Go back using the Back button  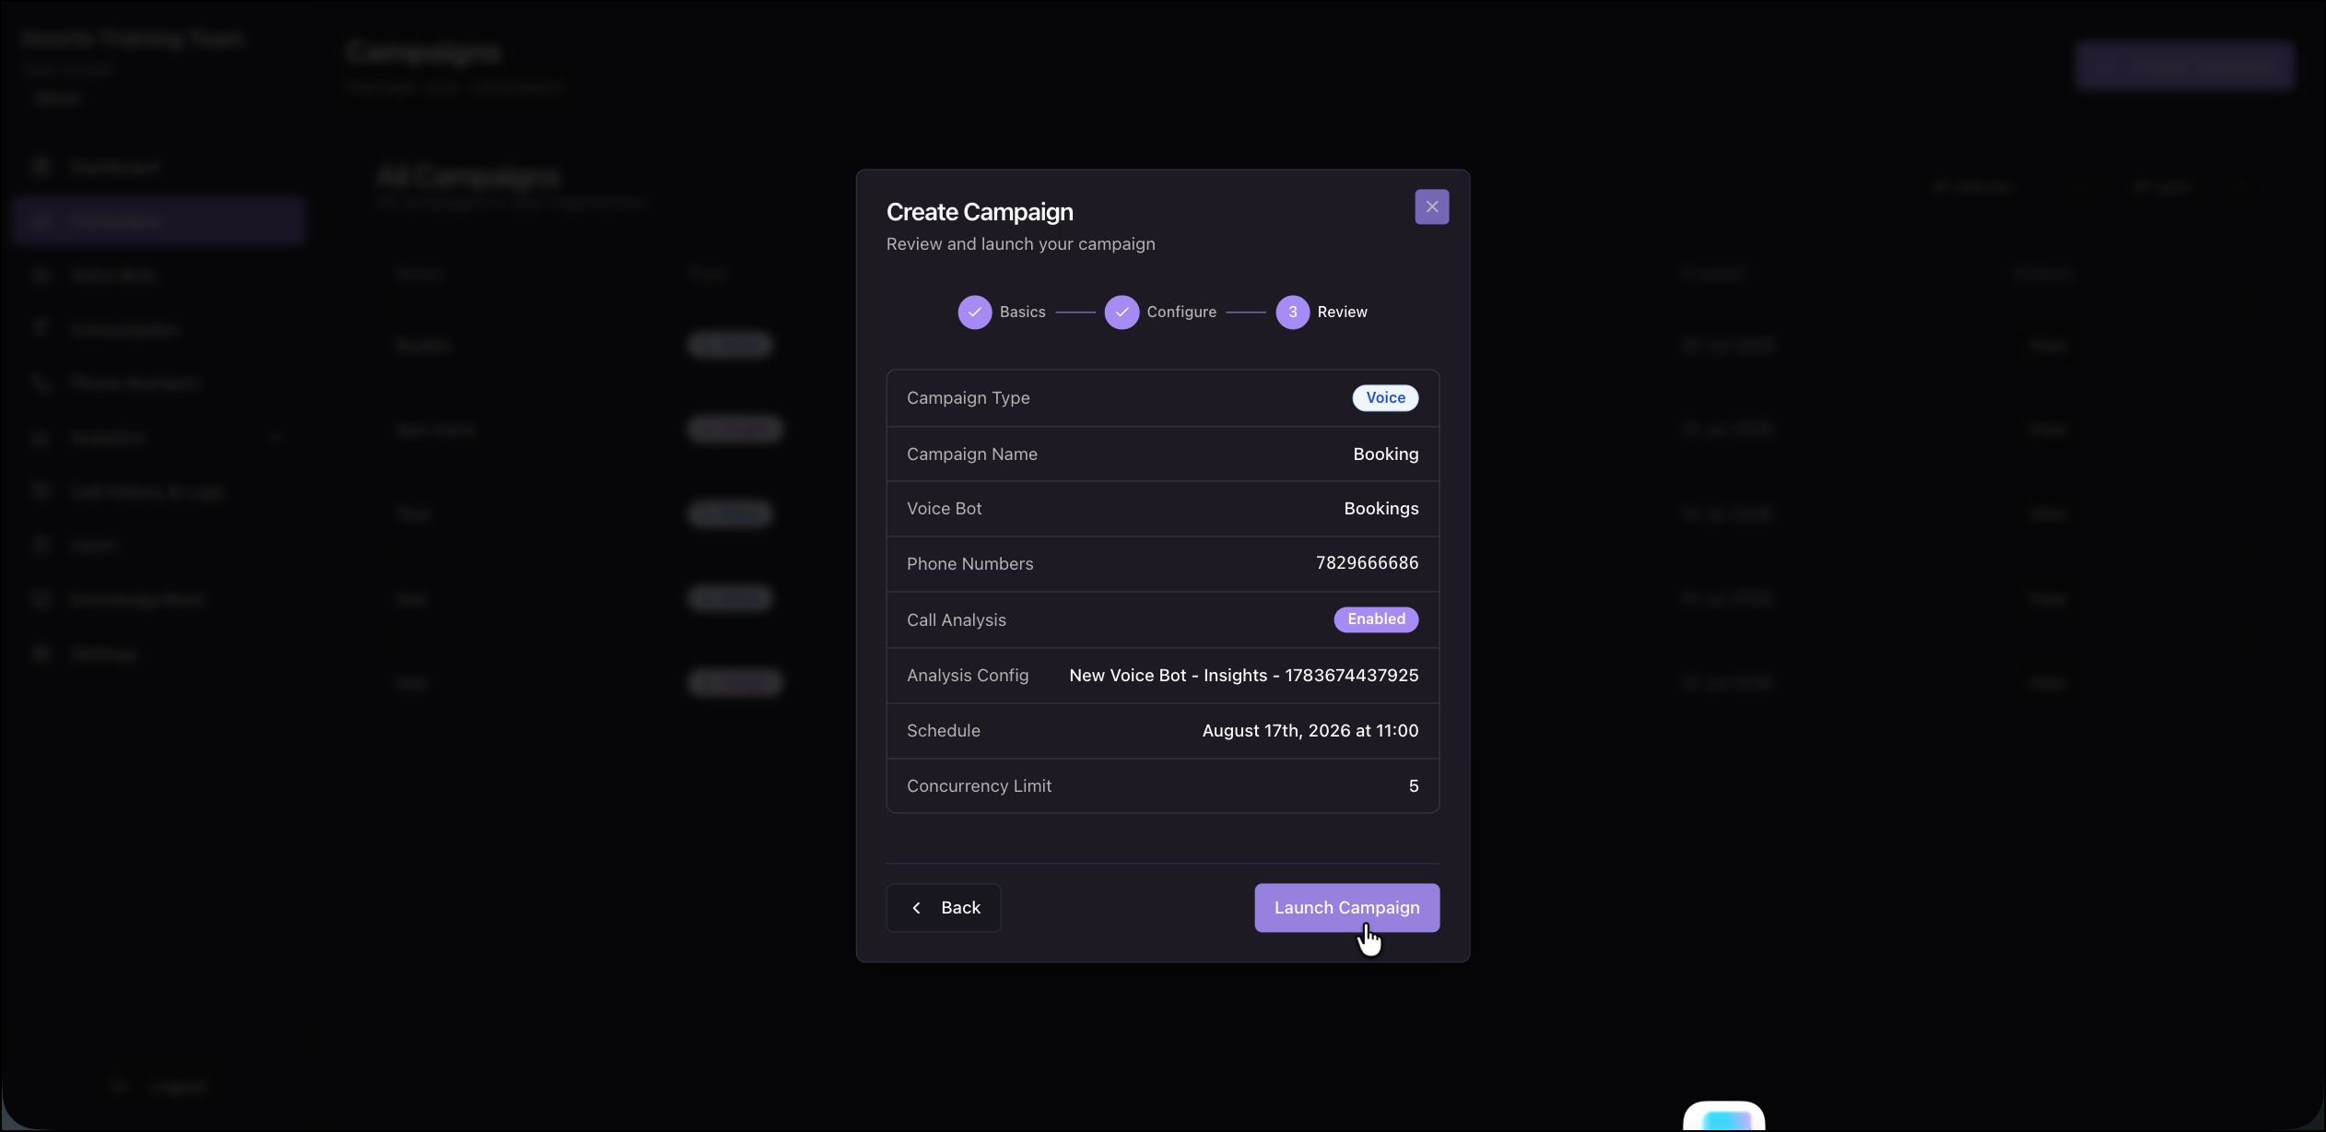tap(943, 908)
